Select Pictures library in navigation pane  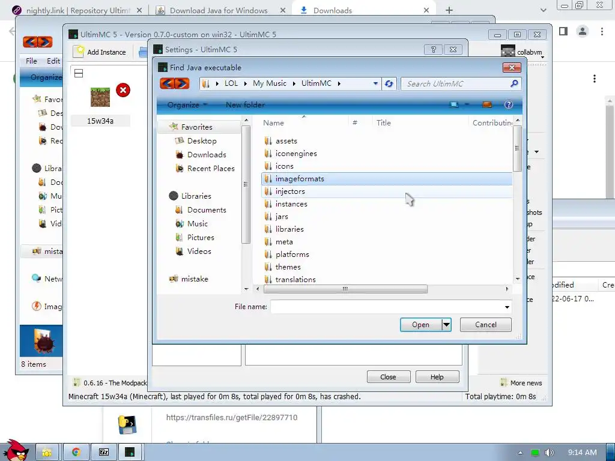coord(201,238)
